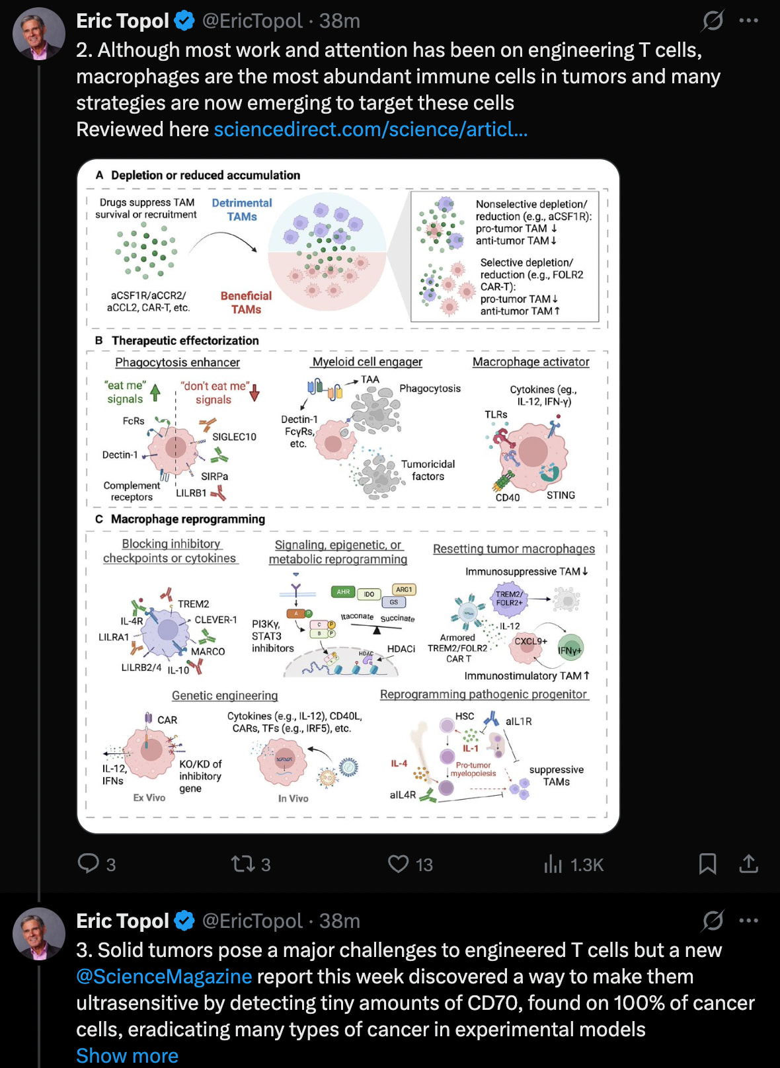Open the sciencedirect.com article link

point(370,130)
